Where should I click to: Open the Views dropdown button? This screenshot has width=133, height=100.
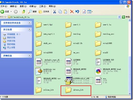coord(90,12)
